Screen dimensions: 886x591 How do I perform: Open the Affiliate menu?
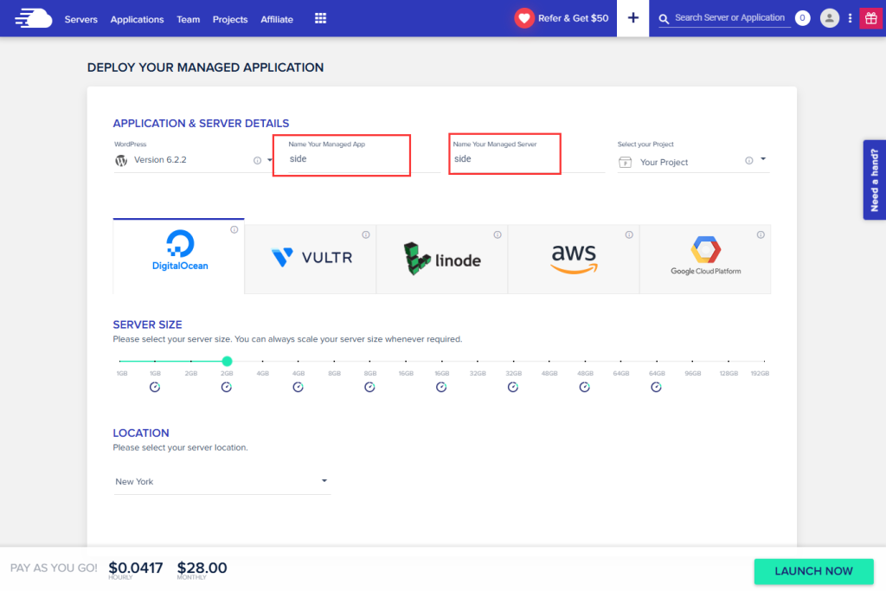(x=277, y=19)
